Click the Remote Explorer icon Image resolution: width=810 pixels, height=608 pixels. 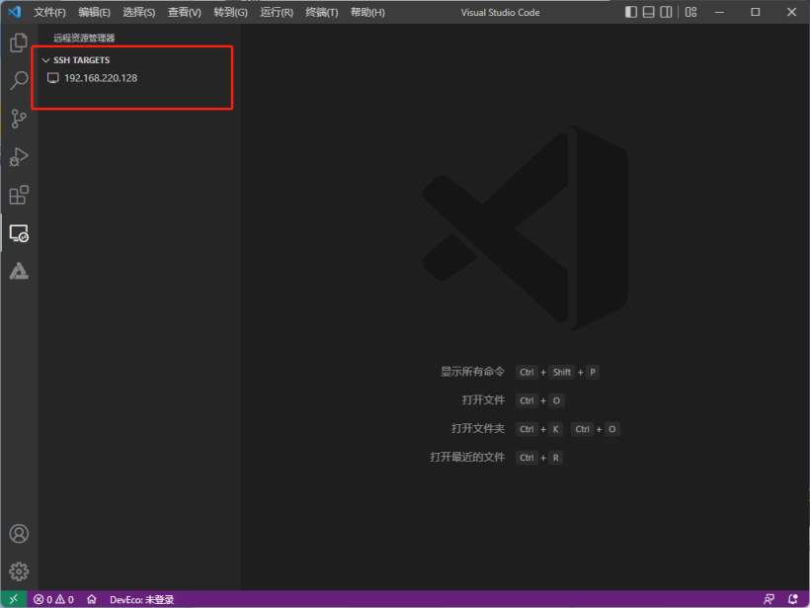19,233
